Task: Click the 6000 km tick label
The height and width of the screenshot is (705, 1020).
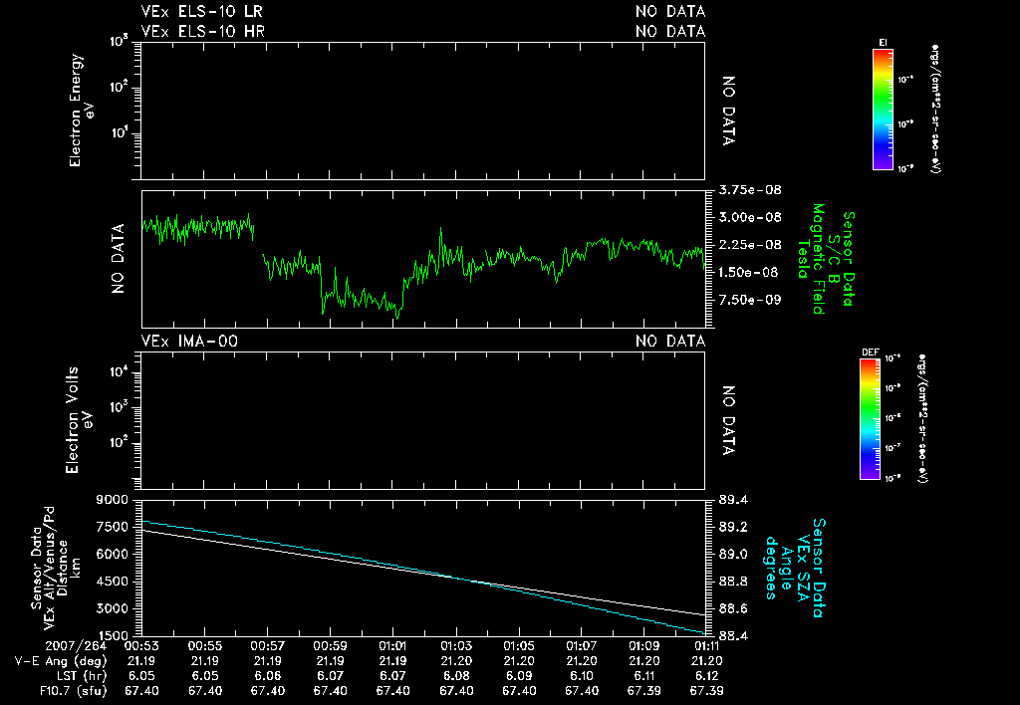Action: click(x=112, y=555)
